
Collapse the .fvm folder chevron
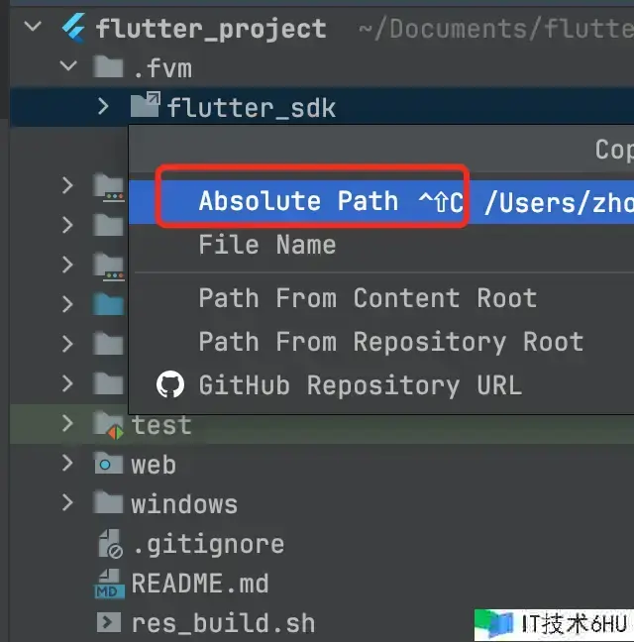[68, 66]
